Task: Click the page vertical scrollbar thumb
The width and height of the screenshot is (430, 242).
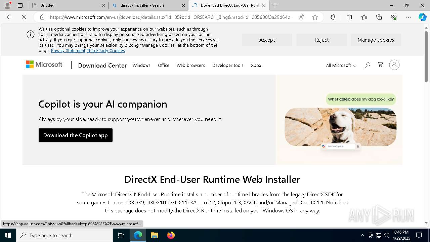Action: coord(426,56)
